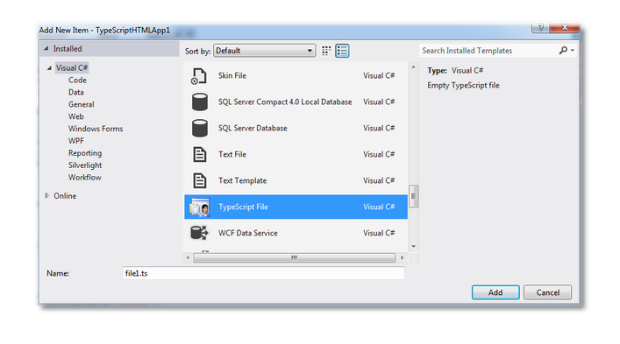Select the Workflow category
This screenshot has width=620, height=344.
point(84,178)
